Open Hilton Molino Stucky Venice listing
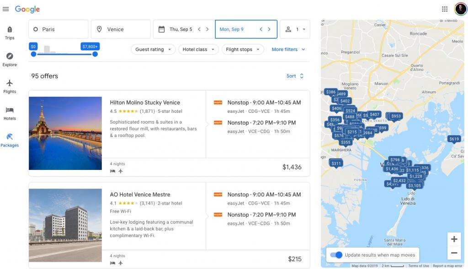This screenshot has width=468, height=269. pyautogui.click(x=145, y=103)
